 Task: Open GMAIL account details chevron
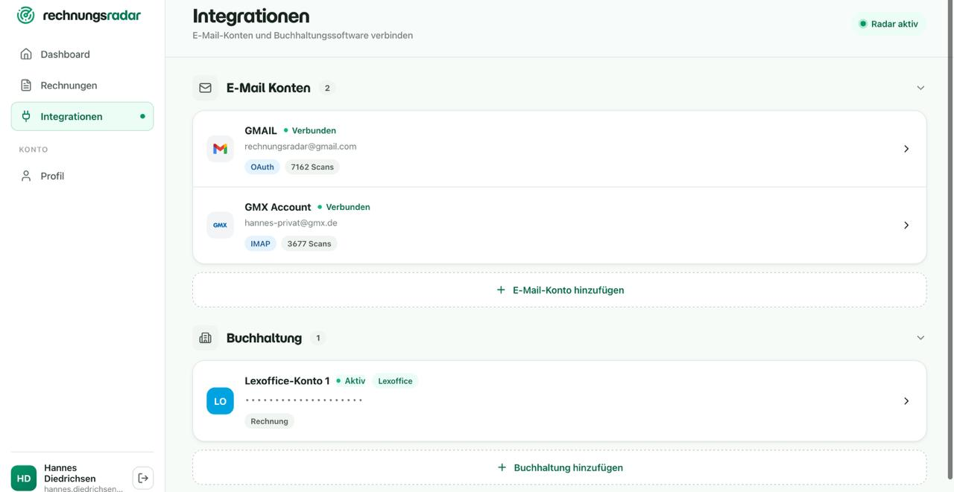point(906,149)
